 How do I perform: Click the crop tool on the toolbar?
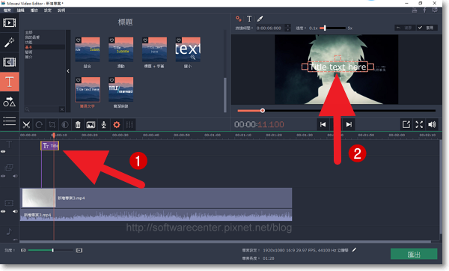point(52,125)
